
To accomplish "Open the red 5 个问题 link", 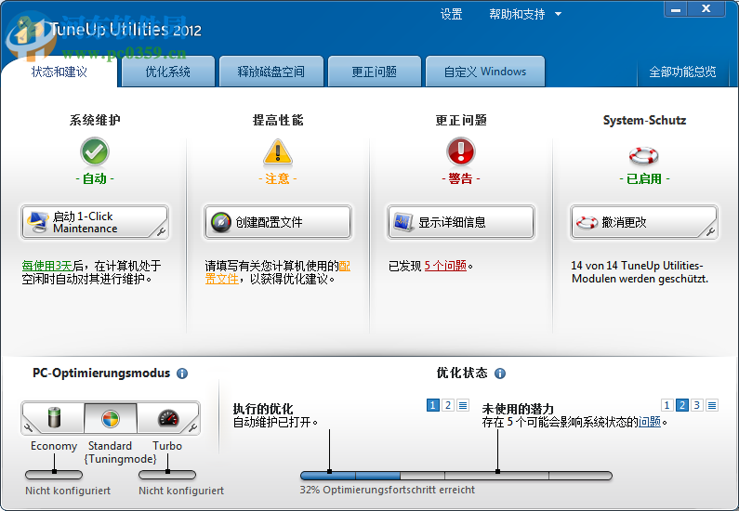I will click(x=445, y=266).
